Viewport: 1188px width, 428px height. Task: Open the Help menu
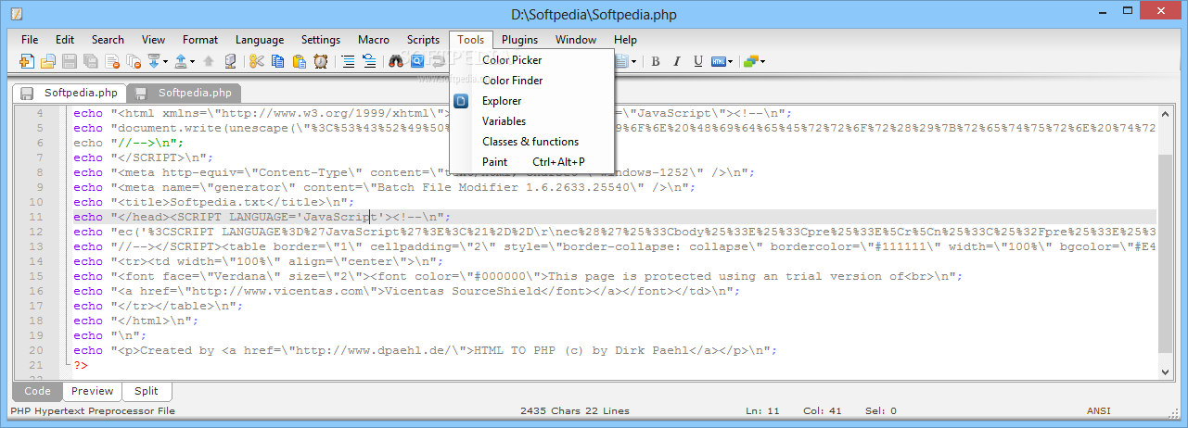pos(625,40)
